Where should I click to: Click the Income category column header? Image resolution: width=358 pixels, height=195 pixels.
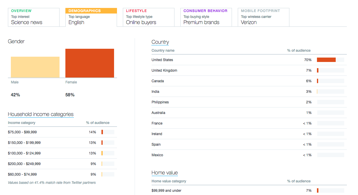[x=22, y=123]
